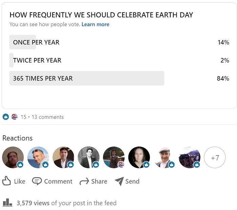Expand the +7 more reactions circle
This screenshot has width=237, height=210.
(215, 157)
